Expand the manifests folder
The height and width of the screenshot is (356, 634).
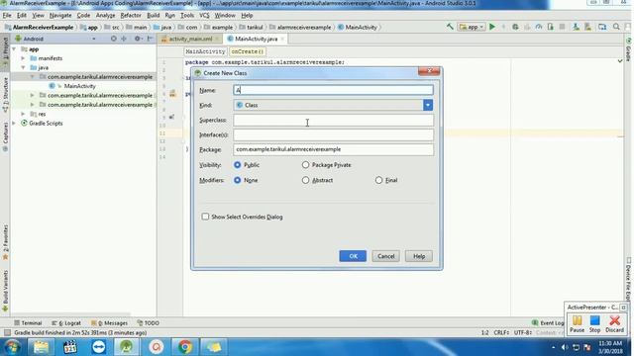24,58
